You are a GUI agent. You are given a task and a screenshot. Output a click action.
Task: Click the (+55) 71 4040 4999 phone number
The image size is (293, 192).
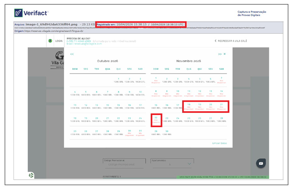[x=79, y=41]
